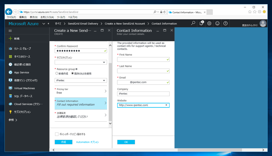Click the address bar search magnifier icon
Screen dimensions: 272x156
click(155, 12)
